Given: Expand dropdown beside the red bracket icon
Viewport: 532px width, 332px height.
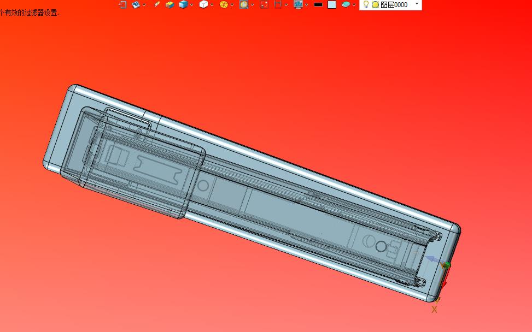Looking at the screenshot, I should pos(286,5).
